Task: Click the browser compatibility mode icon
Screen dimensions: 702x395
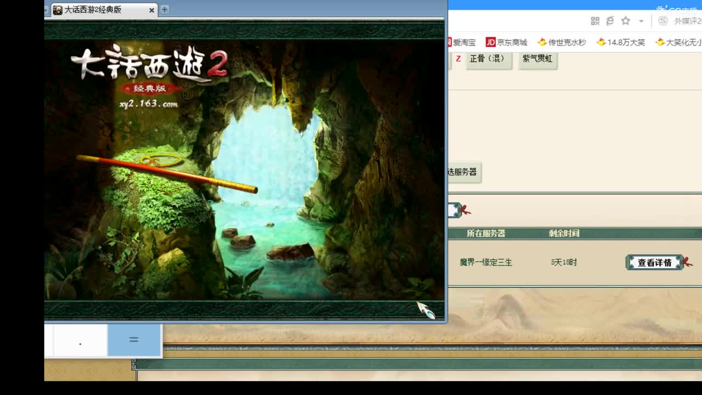Action: 610,21
